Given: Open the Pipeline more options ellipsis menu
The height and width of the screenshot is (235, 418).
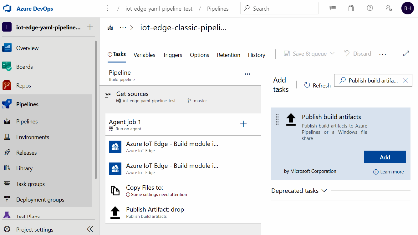Looking at the screenshot, I should pyautogui.click(x=247, y=74).
